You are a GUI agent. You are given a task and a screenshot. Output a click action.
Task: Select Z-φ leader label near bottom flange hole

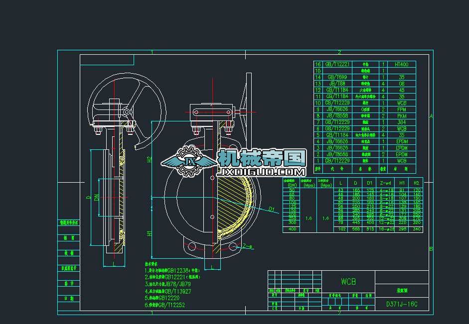[x=247, y=246]
